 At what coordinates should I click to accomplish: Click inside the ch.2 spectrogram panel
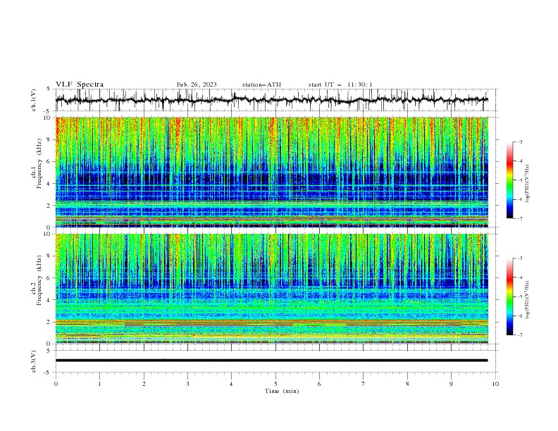click(x=271, y=289)
